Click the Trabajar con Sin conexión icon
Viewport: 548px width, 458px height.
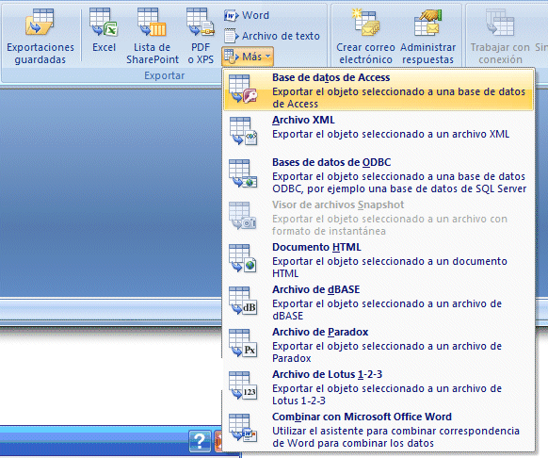tap(500, 23)
